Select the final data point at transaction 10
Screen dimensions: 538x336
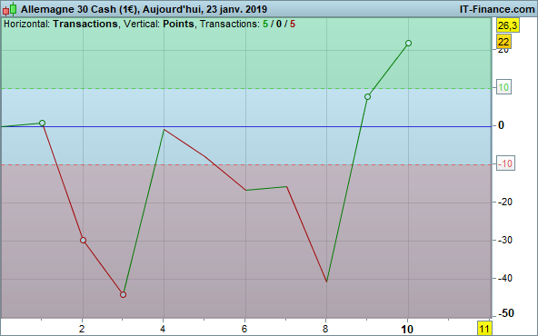click(408, 44)
